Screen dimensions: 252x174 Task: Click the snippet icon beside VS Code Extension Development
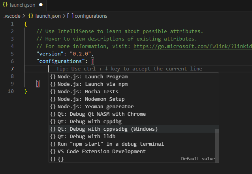pos(53,152)
